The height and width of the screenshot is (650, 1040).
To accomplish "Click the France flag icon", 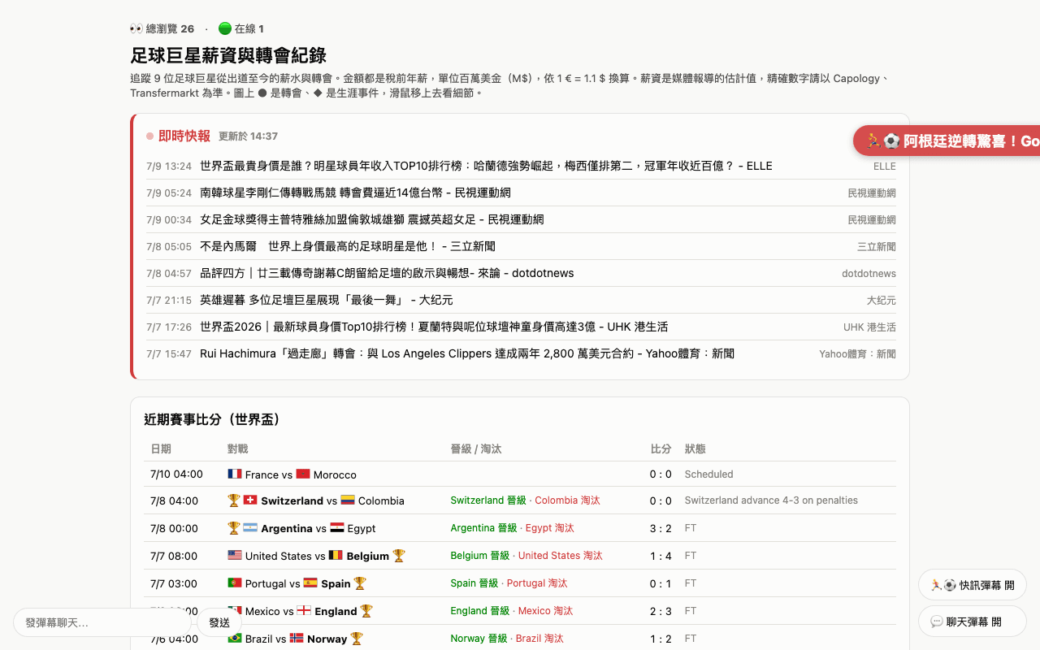I will (x=235, y=474).
